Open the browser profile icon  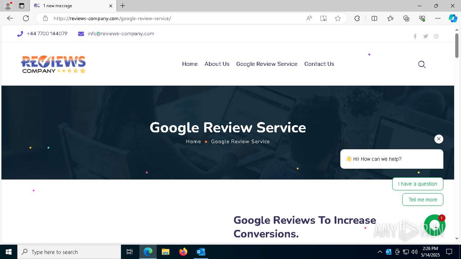coord(8,6)
